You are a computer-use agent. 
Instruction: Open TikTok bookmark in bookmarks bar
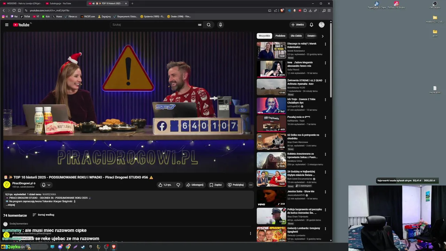(25, 16)
